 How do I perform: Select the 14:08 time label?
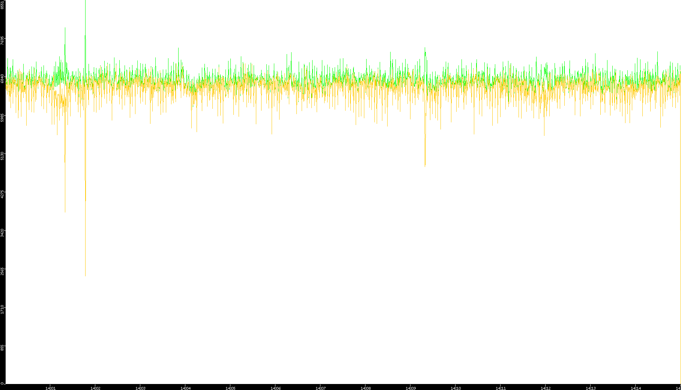pyautogui.click(x=365, y=388)
